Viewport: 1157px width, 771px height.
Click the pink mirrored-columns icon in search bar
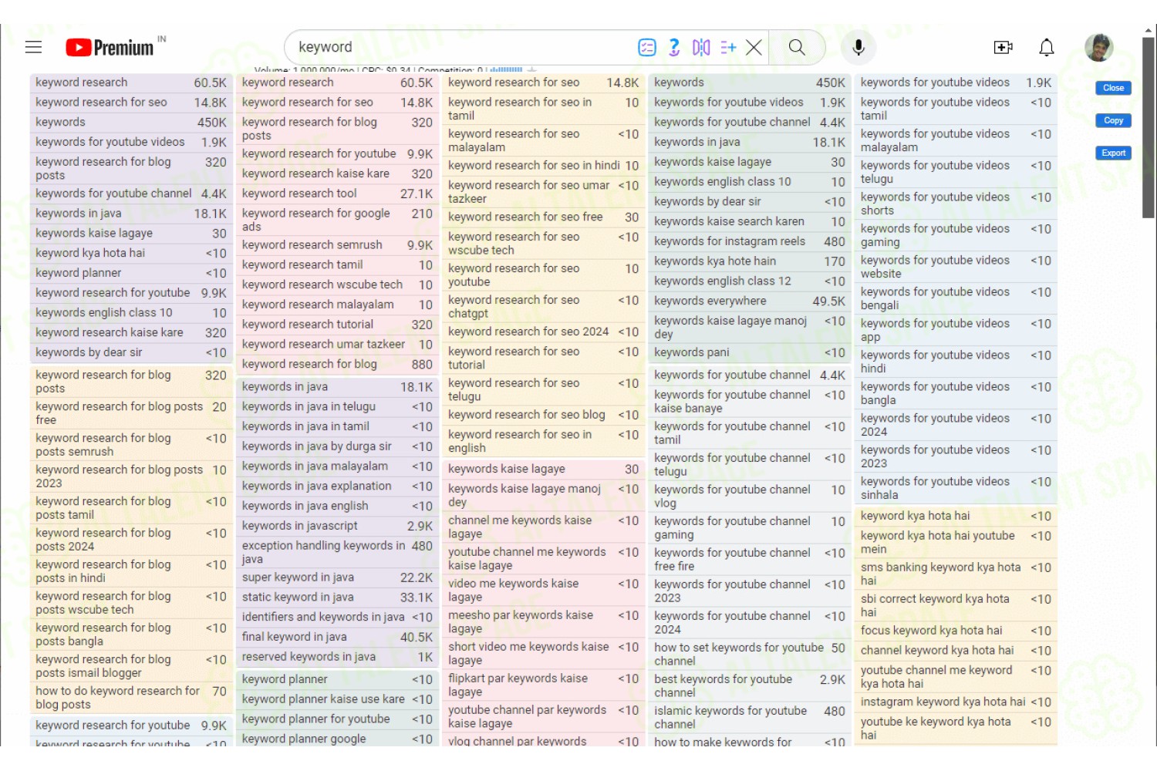[x=701, y=48]
